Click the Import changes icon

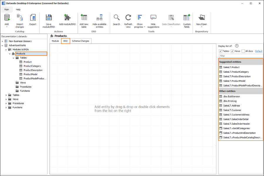[x=20, y=17]
